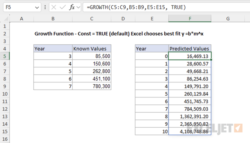Open the dropdown arrow next to fx

[78, 8]
